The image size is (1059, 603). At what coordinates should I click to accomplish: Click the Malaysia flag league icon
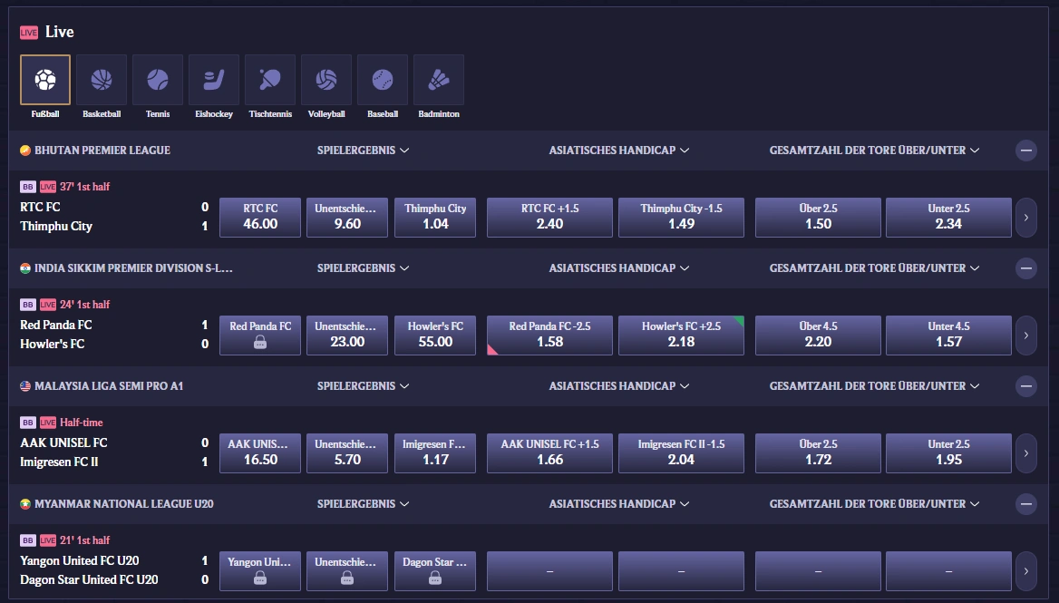tap(25, 386)
